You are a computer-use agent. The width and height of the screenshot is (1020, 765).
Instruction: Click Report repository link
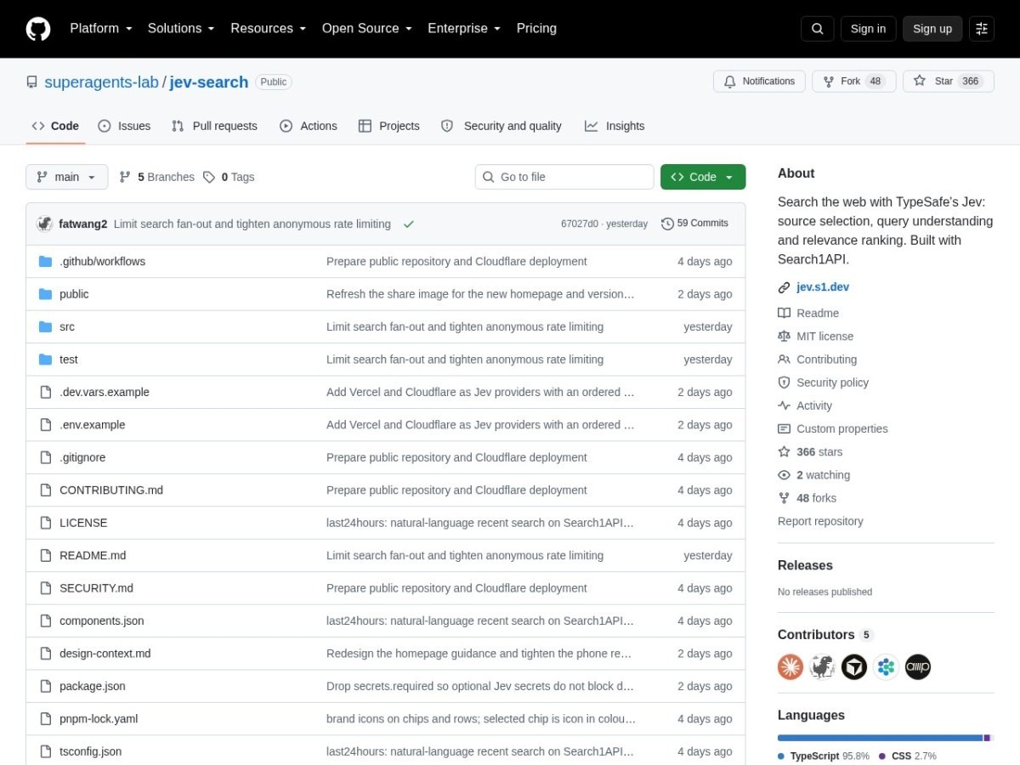point(820,522)
